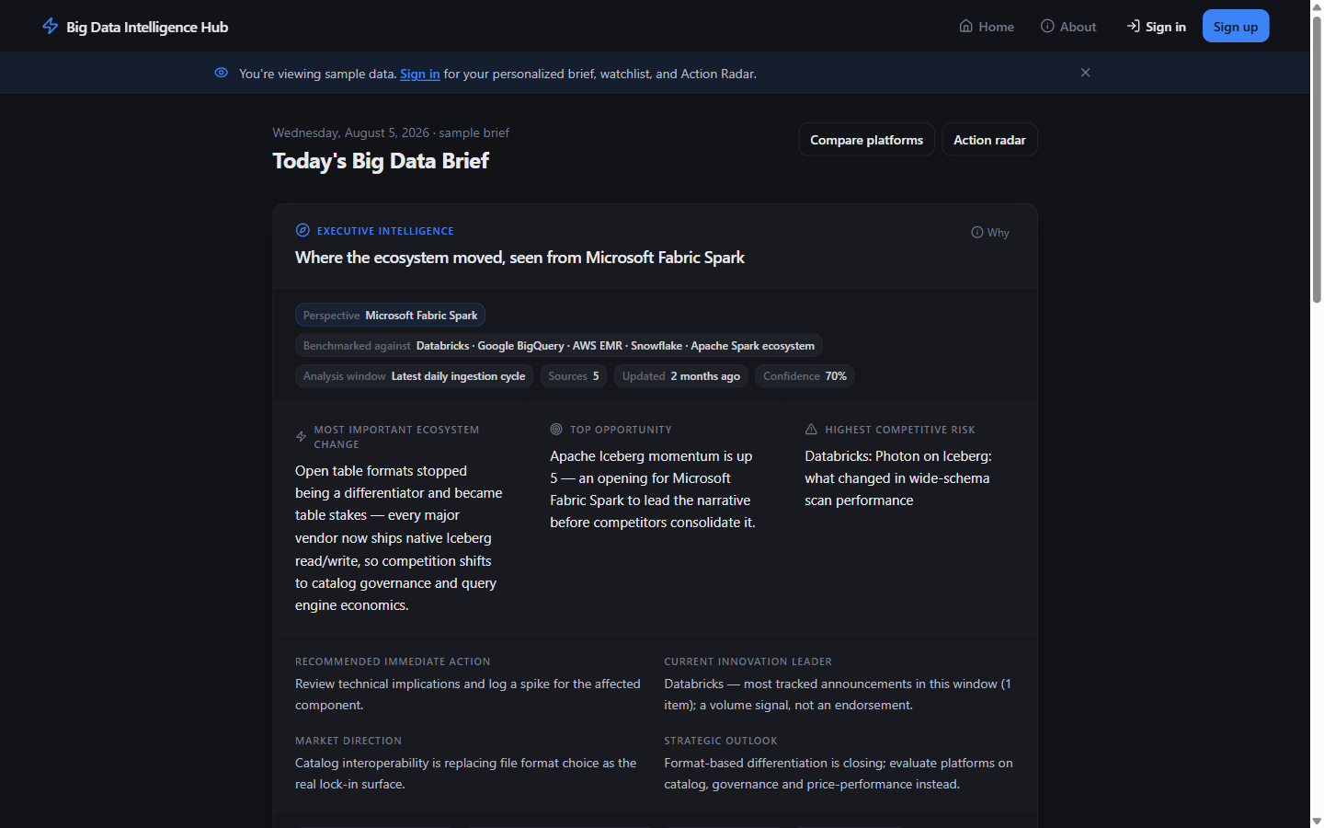Click the bolt icon beside Most Important Ecosystem Change
This screenshot has height=828, width=1324.
(301, 437)
